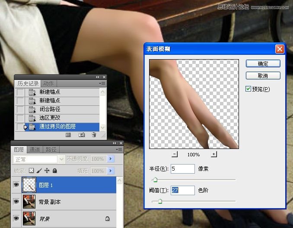Click the 背景 layer thumbnail
The width and height of the screenshot is (293, 228).
[x=29, y=218]
